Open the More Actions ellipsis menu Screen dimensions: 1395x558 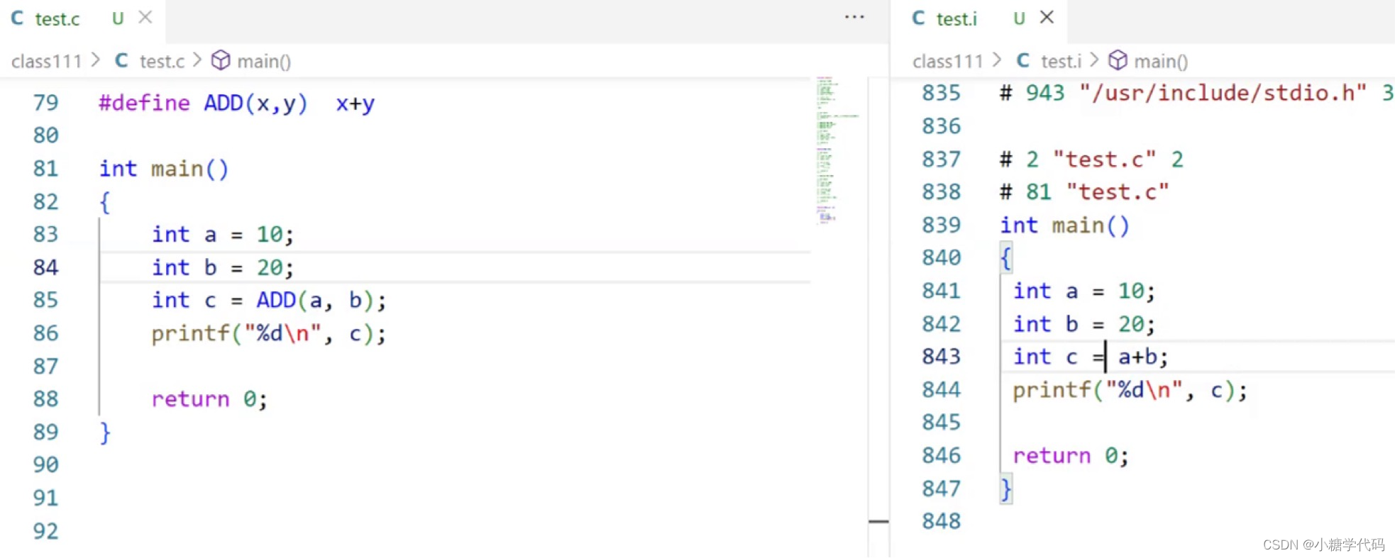tap(854, 17)
